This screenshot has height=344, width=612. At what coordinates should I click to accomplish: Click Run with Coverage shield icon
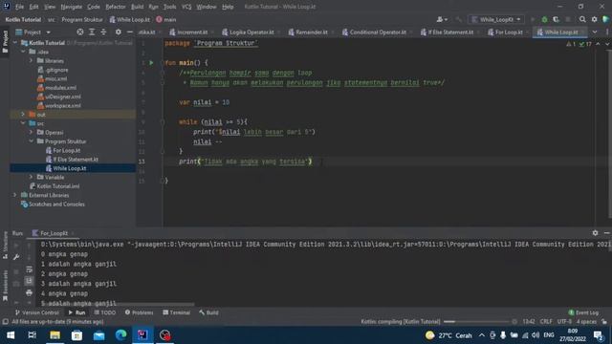[x=556, y=19]
